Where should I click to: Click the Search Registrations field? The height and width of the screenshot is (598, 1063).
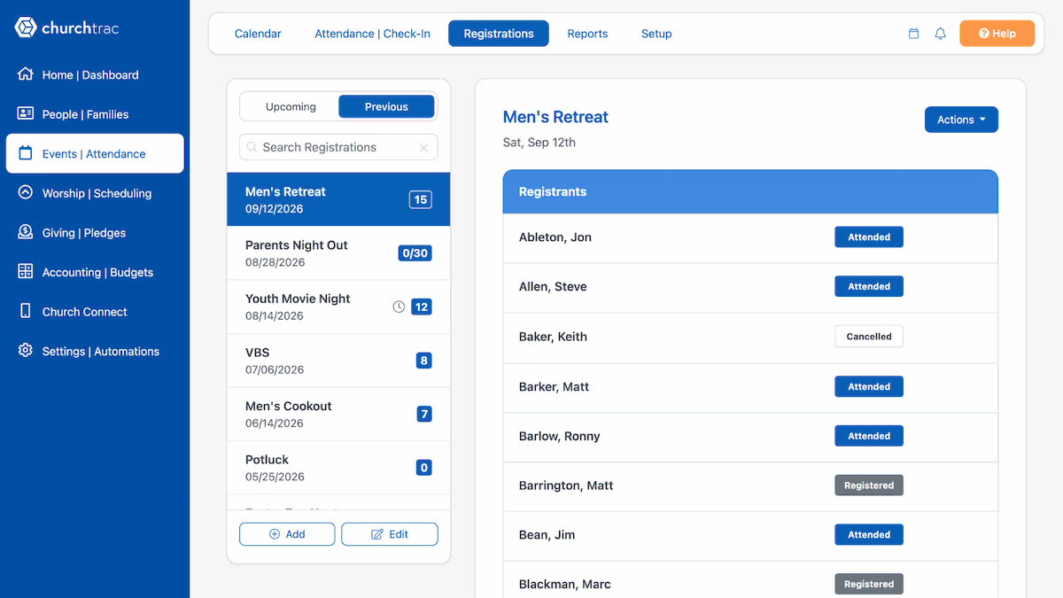coord(338,147)
